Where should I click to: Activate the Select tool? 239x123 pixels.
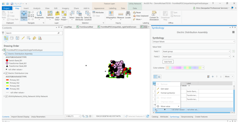(x=72, y=16)
